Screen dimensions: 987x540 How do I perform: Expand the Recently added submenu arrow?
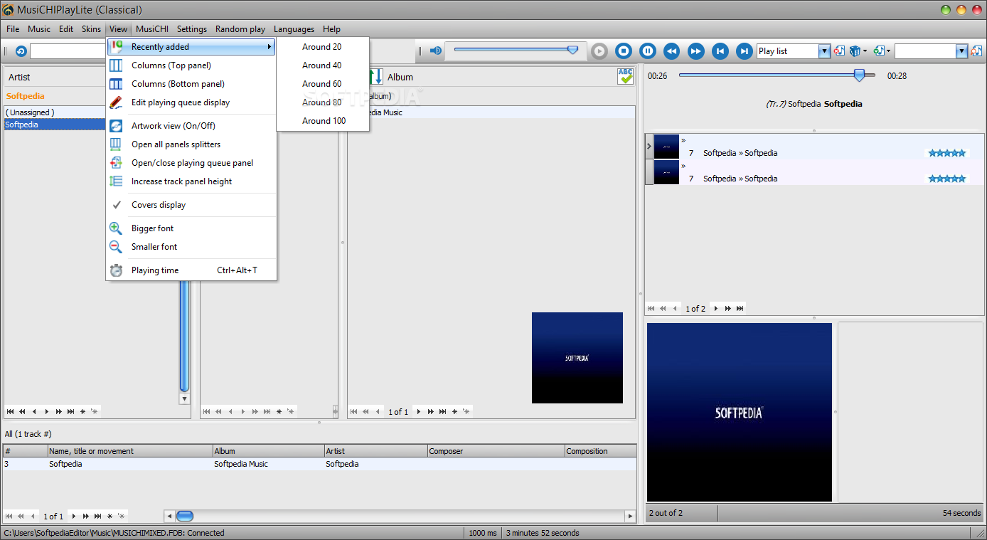click(x=269, y=47)
